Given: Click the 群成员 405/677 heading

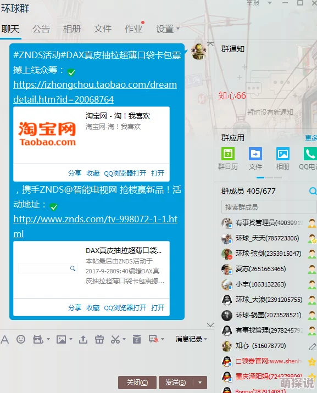Looking at the screenshot, I should (x=248, y=191).
